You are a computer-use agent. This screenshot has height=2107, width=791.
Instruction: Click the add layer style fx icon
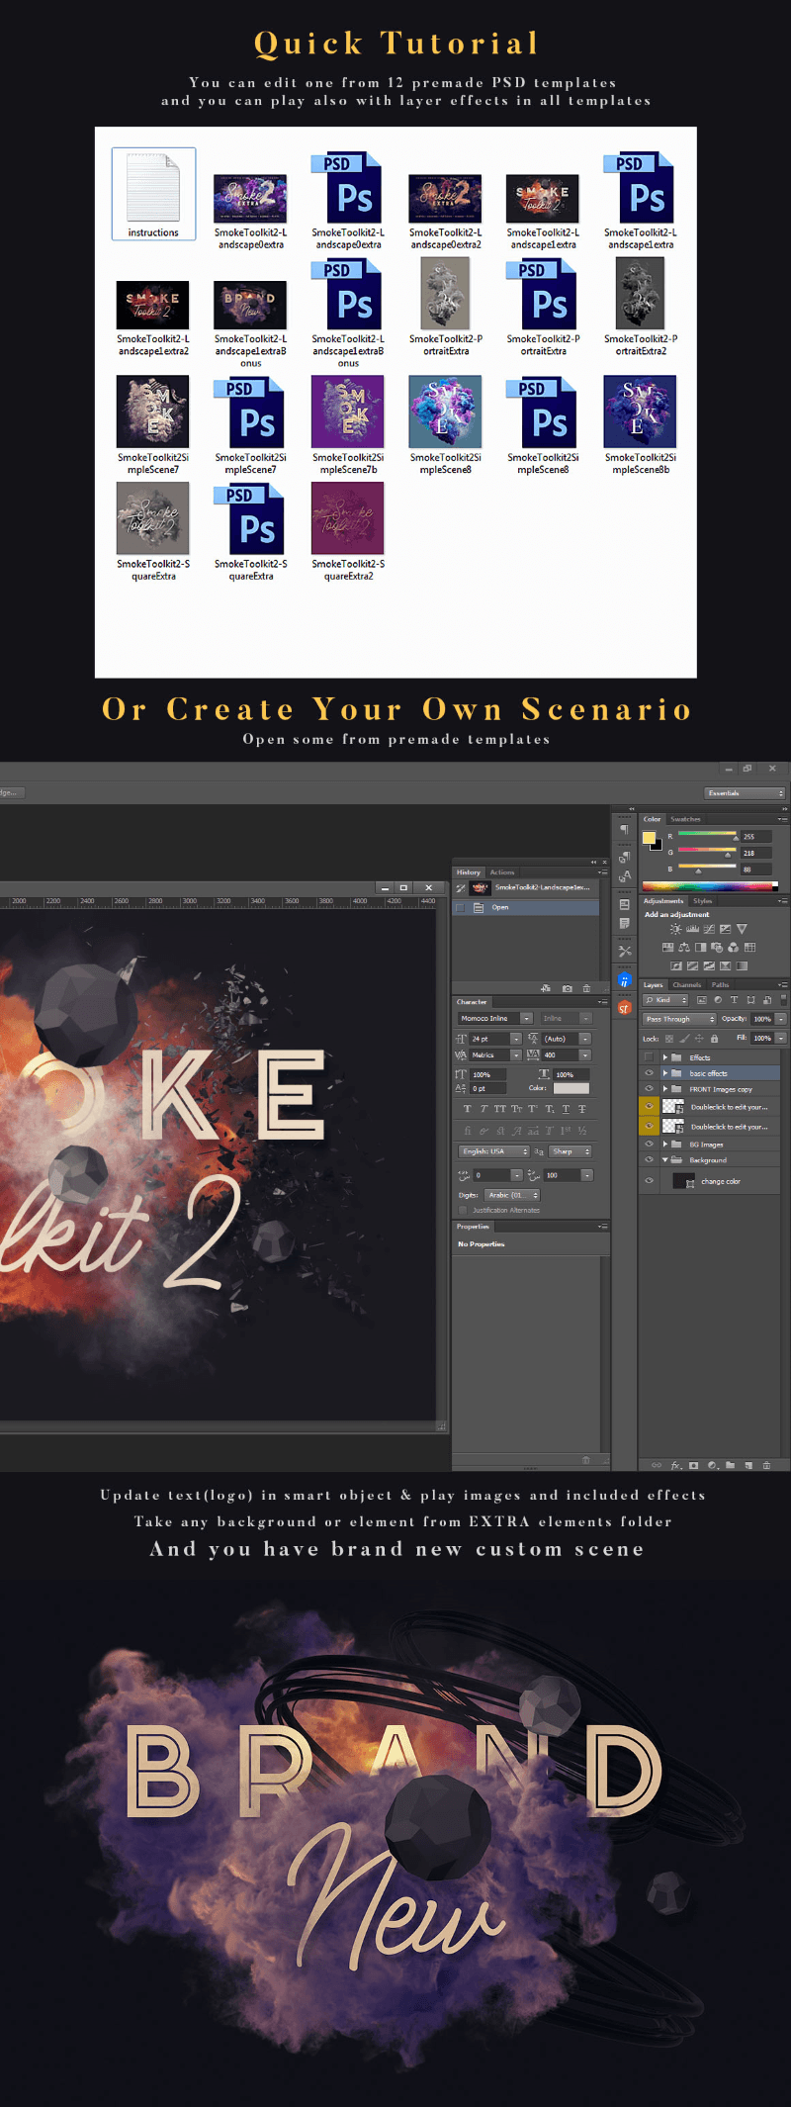tap(676, 1465)
